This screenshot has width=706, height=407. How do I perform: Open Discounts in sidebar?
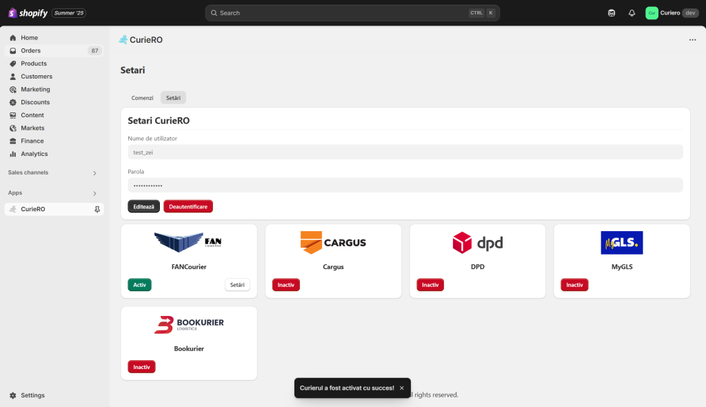coord(35,102)
